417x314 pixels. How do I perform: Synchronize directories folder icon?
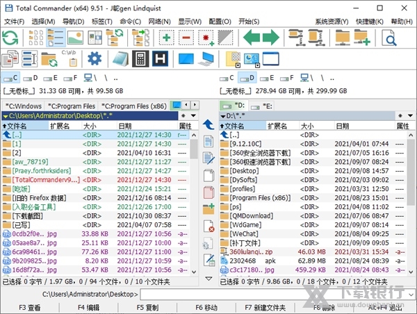49,59
